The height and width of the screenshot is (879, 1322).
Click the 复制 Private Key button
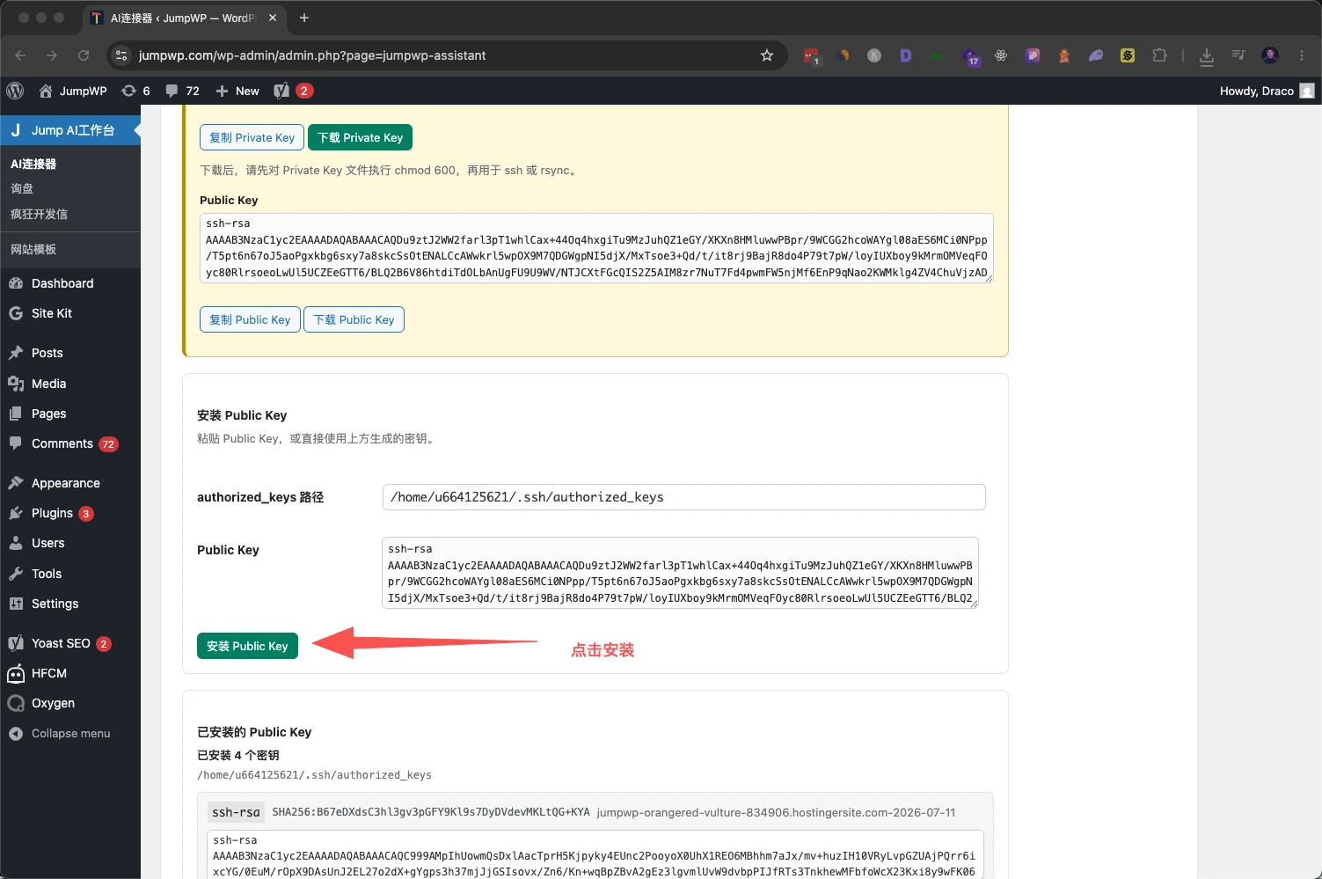point(252,137)
